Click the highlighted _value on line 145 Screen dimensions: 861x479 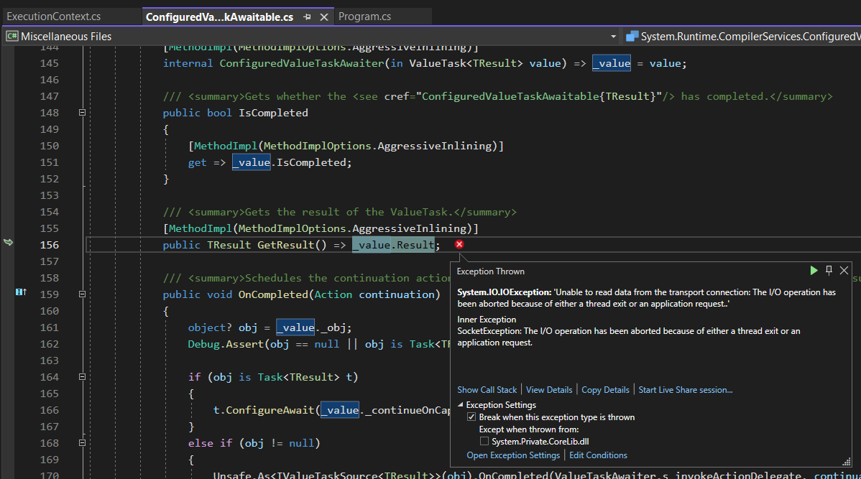pyautogui.click(x=612, y=63)
